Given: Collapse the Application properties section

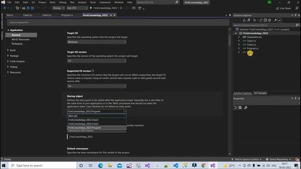Looking at the screenshot, I should click(8, 30).
